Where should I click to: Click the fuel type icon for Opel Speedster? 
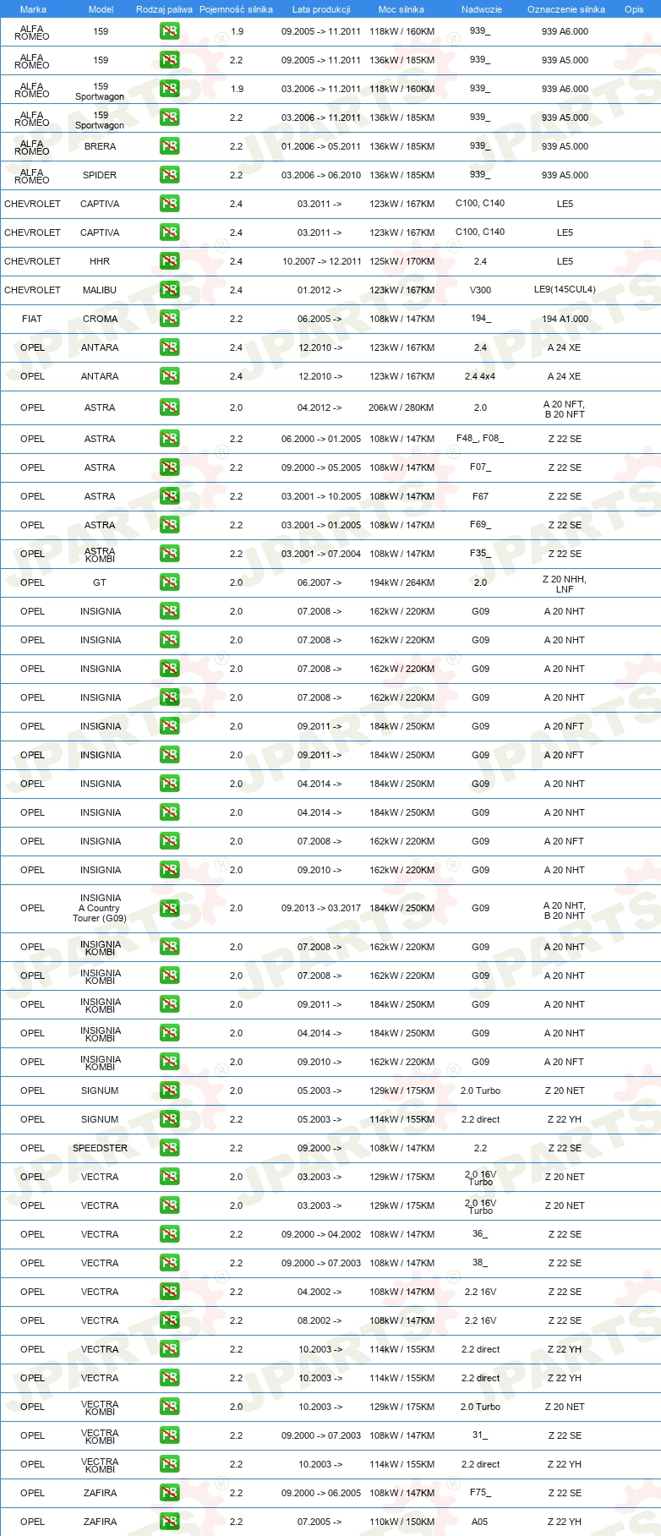(169, 1148)
